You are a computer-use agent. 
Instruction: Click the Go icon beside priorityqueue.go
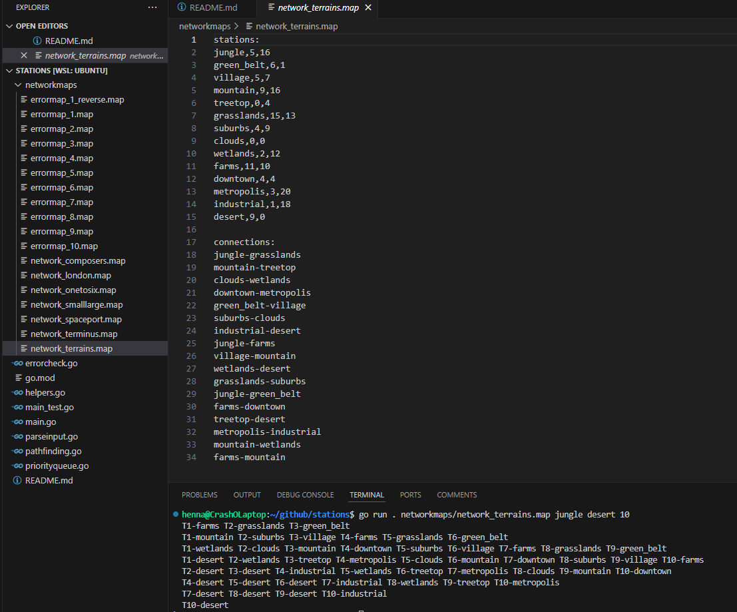point(18,465)
